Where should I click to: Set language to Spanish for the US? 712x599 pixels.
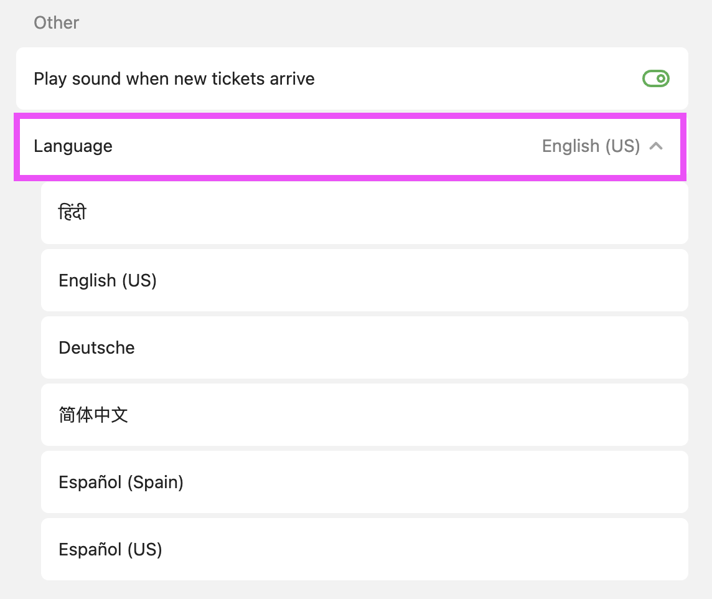pos(110,550)
